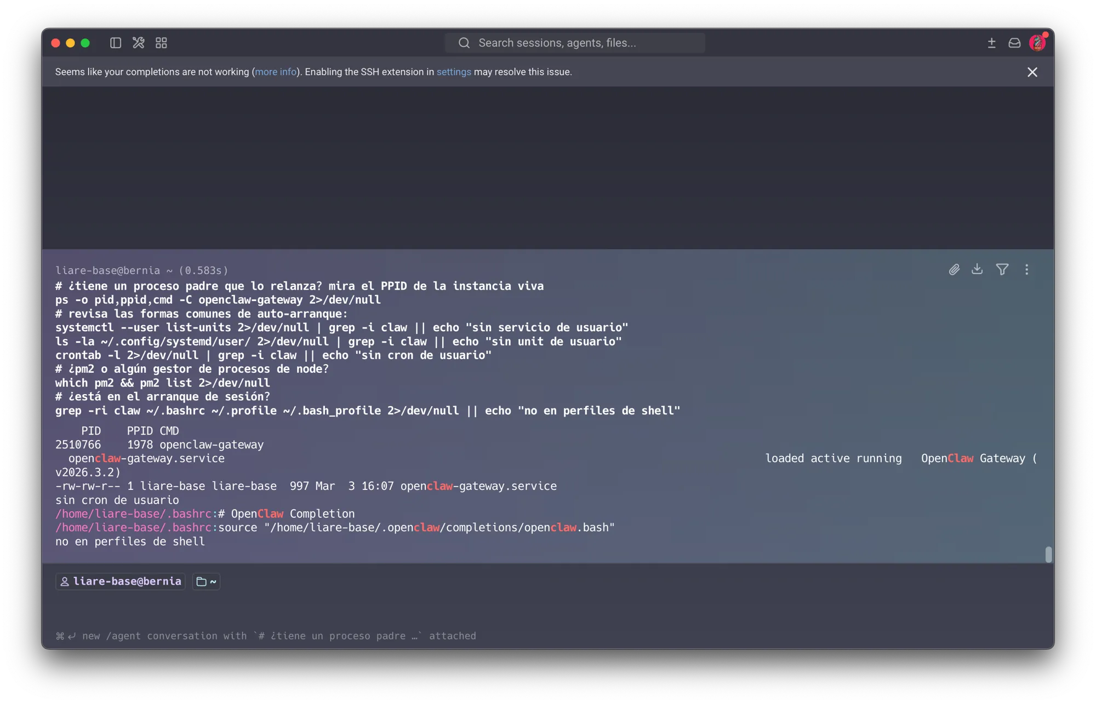Click the '-rw-rw-r--' file listing line

pos(306,486)
